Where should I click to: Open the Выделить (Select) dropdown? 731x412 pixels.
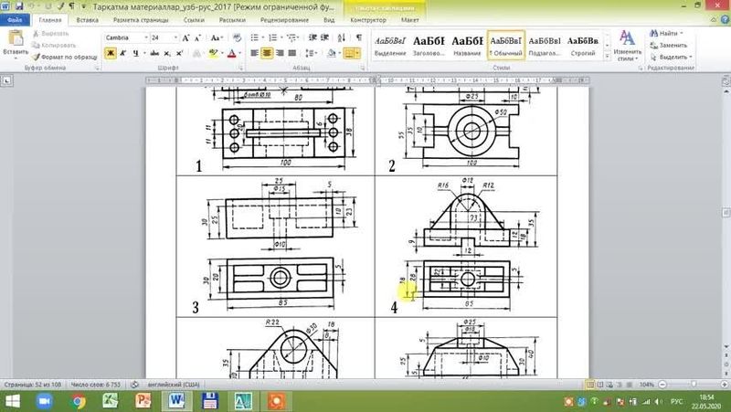tap(672, 57)
